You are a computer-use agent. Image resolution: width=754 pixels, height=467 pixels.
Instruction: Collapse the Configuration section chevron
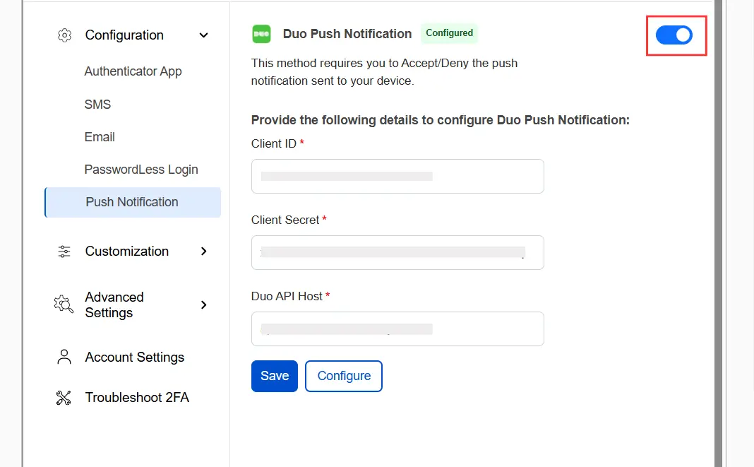[204, 35]
